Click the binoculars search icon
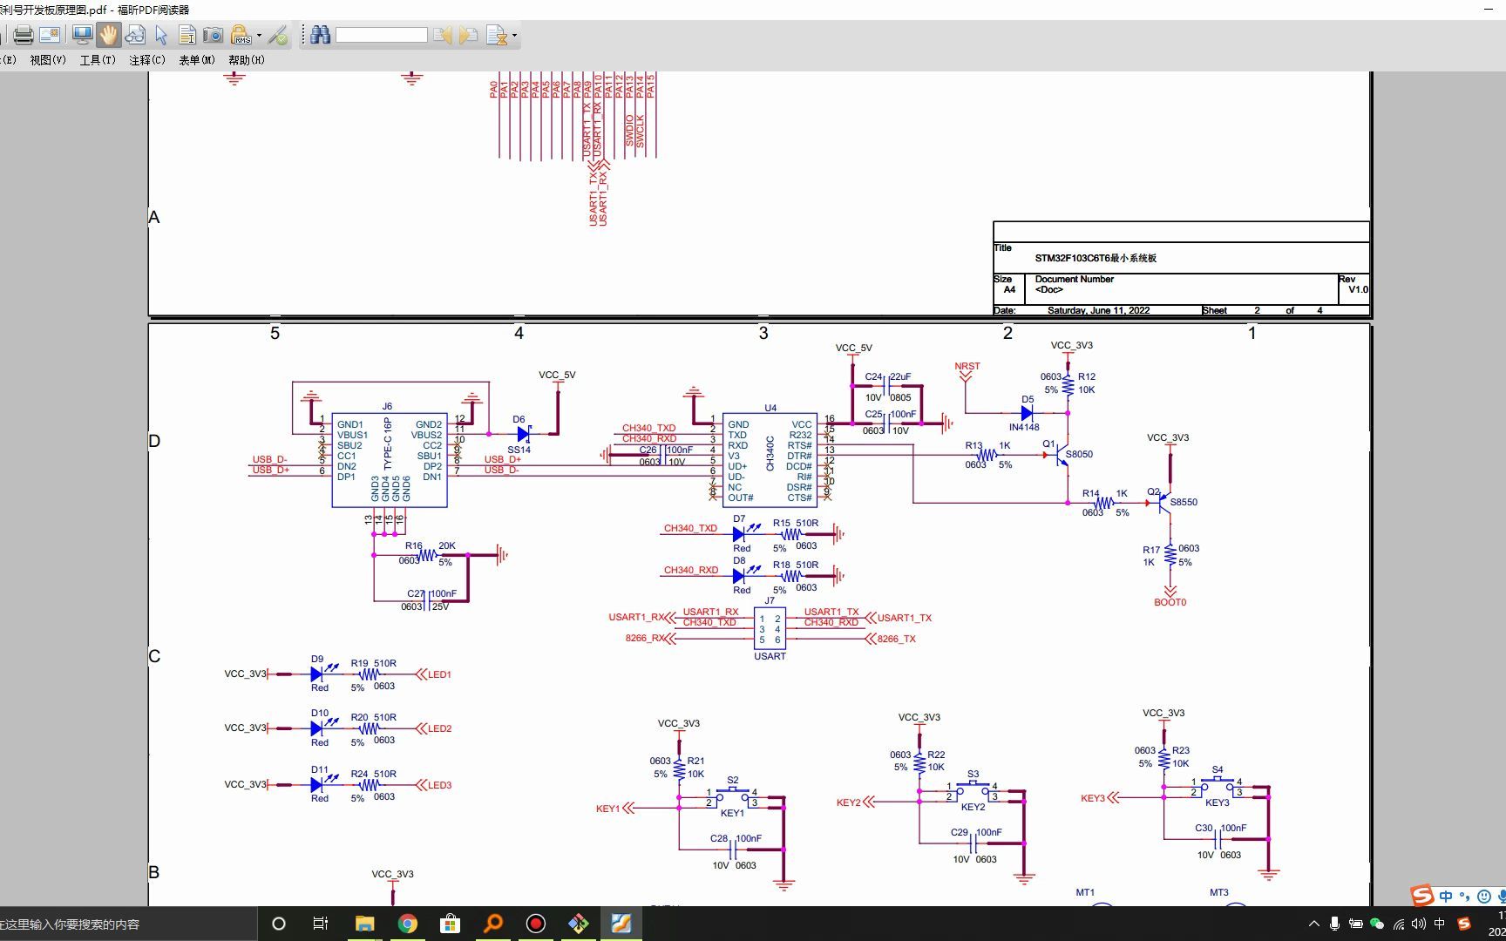Screen dimensions: 1506x941 [x=320, y=35]
